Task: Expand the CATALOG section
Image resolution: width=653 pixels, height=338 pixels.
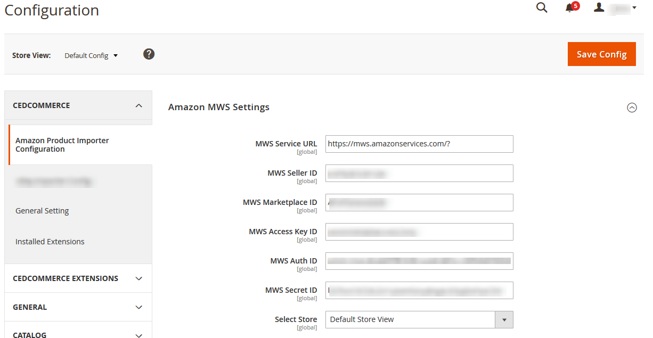Action: (x=78, y=334)
